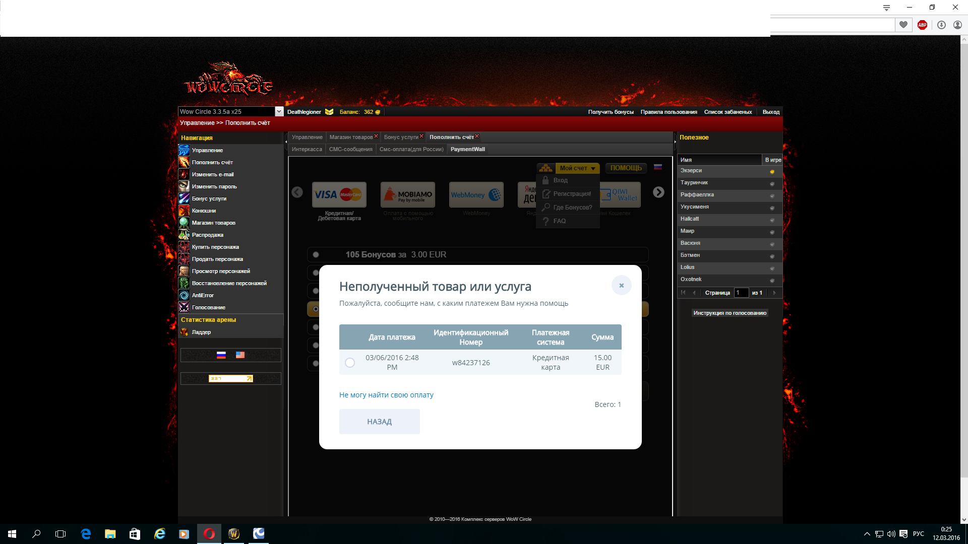The width and height of the screenshot is (968, 544).
Task: Select the MOBIAMO pay by mobile icon
Action: click(407, 194)
